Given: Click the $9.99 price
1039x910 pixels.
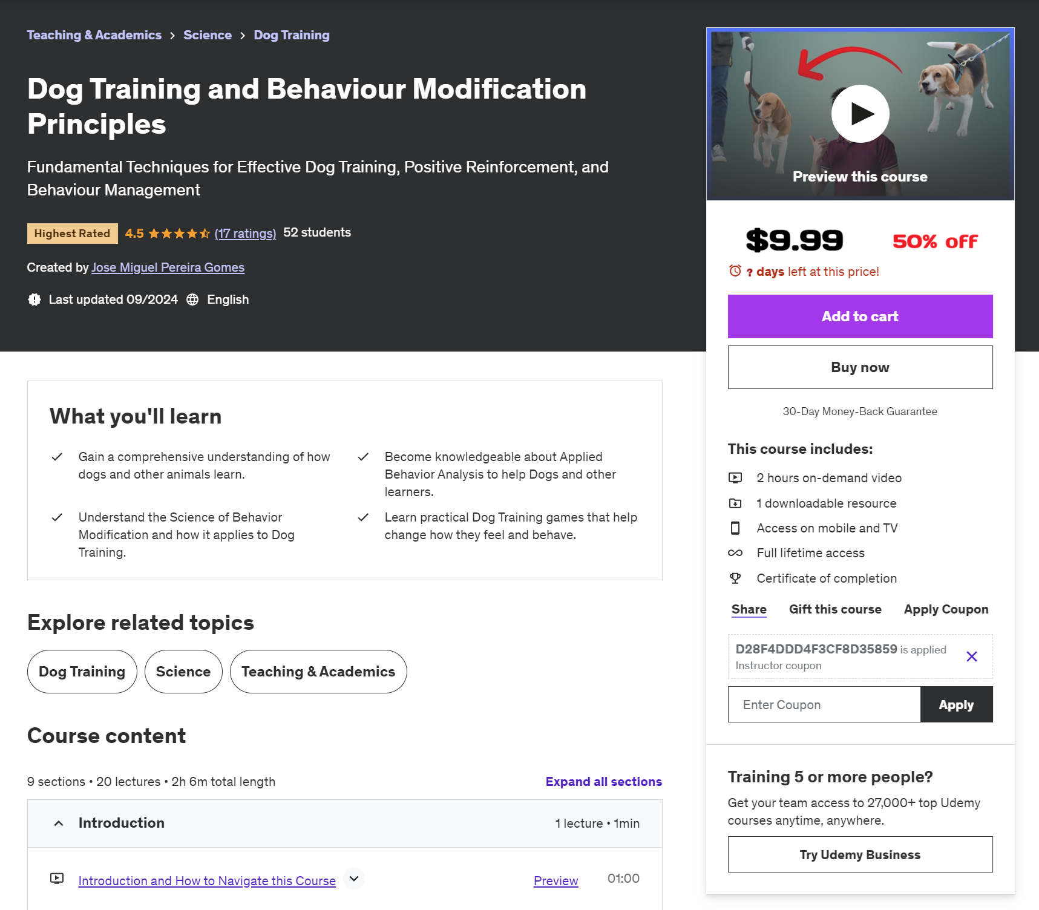Looking at the screenshot, I should [x=795, y=240].
